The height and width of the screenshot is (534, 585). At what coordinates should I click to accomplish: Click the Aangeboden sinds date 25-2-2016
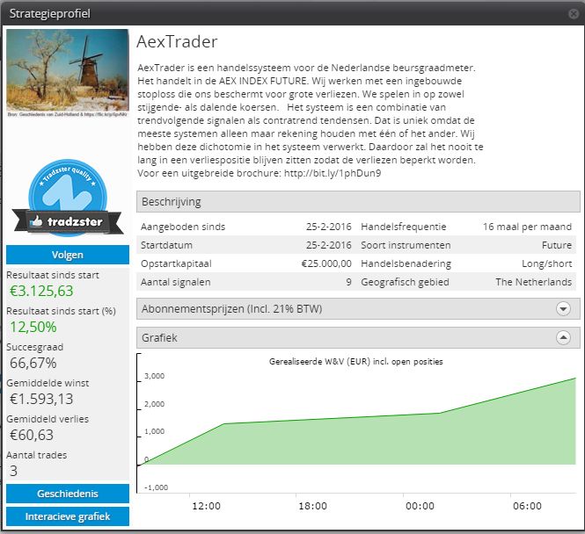pyautogui.click(x=329, y=227)
